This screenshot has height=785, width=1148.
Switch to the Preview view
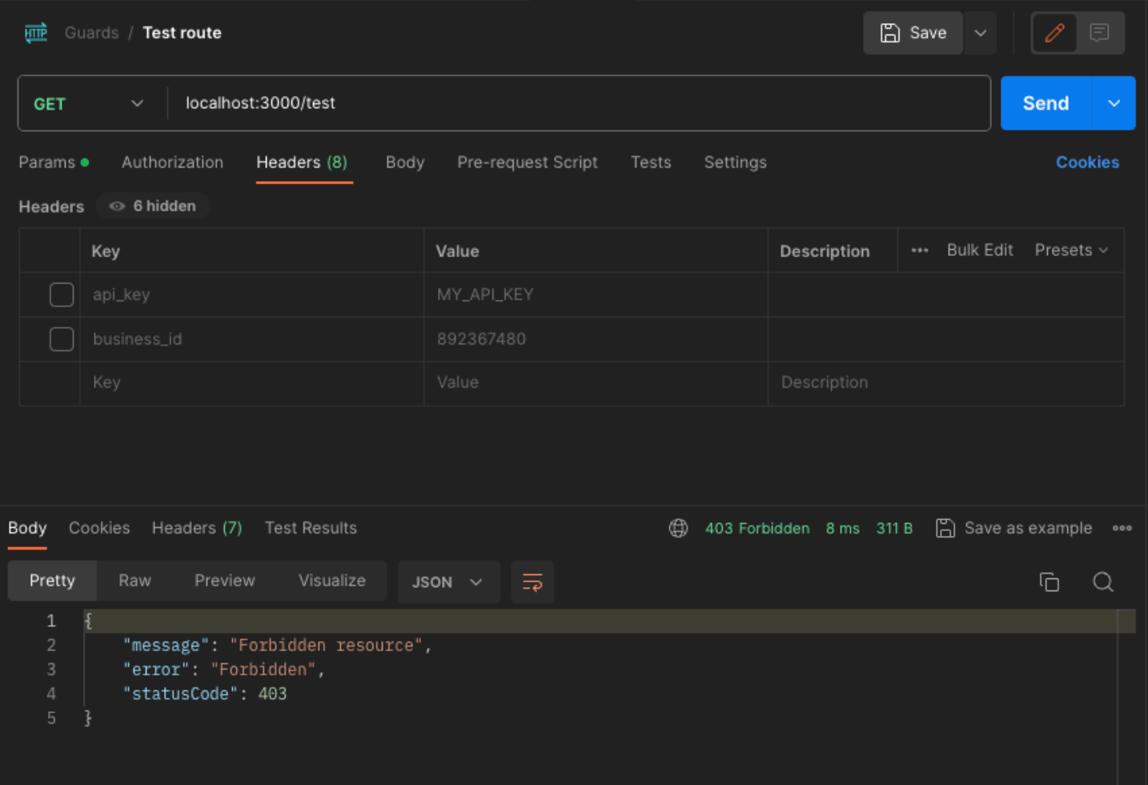224,581
